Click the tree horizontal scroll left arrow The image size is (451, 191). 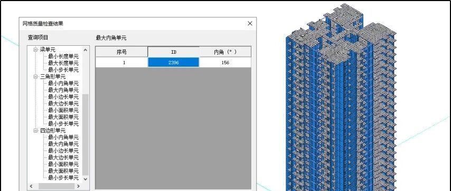[x=31, y=186]
